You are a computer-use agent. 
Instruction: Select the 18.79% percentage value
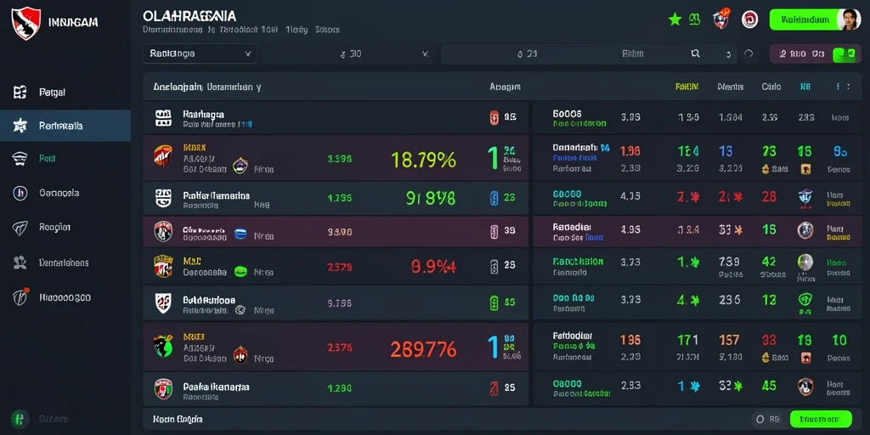tap(423, 160)
